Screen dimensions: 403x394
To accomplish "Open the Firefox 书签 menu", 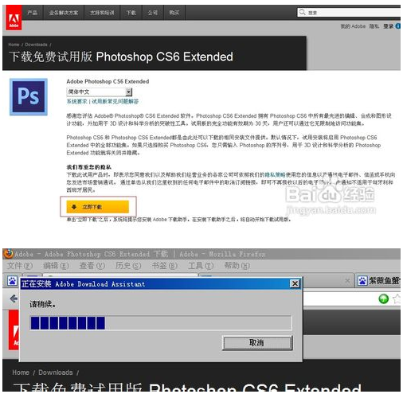I will (x=164, y=266).
